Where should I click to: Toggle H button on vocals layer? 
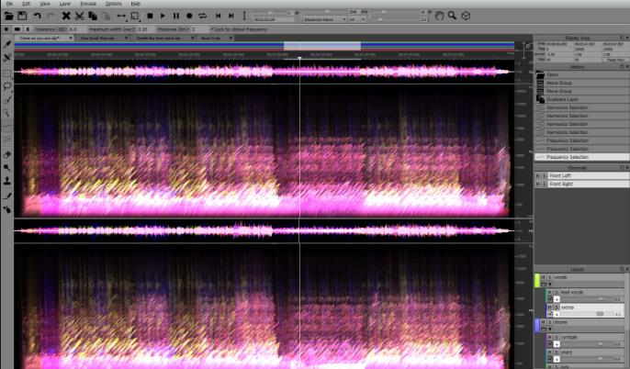point(541,276)
